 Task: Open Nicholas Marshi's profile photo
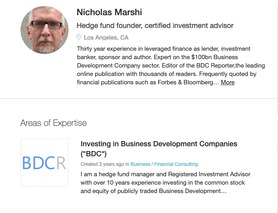pos(45,30)
